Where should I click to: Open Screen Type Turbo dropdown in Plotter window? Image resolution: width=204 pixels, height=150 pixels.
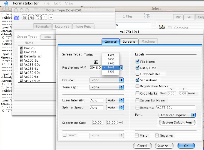point(48,37)
